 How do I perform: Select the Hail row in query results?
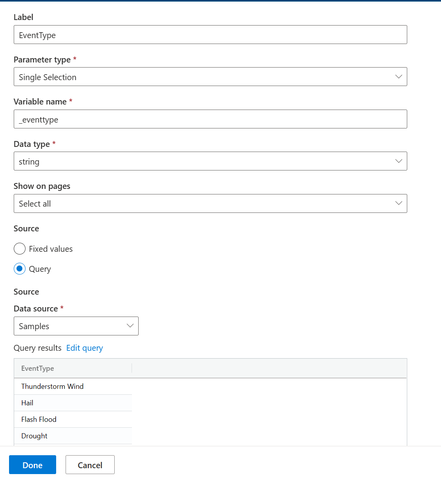[x=73, y=403]
